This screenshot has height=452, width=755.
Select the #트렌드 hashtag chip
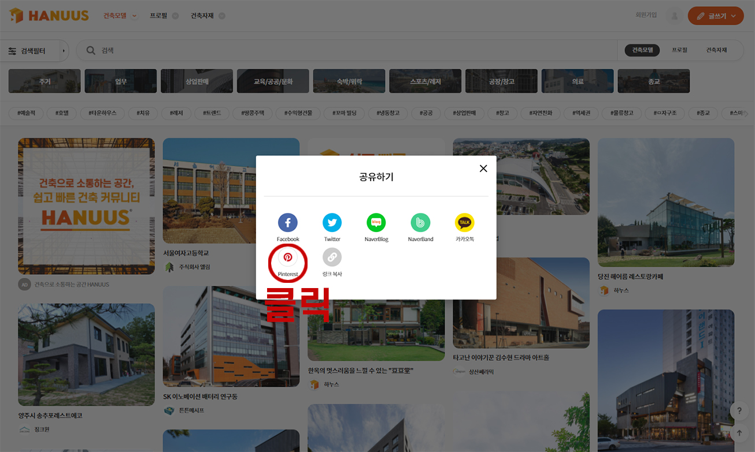point(212,113)
